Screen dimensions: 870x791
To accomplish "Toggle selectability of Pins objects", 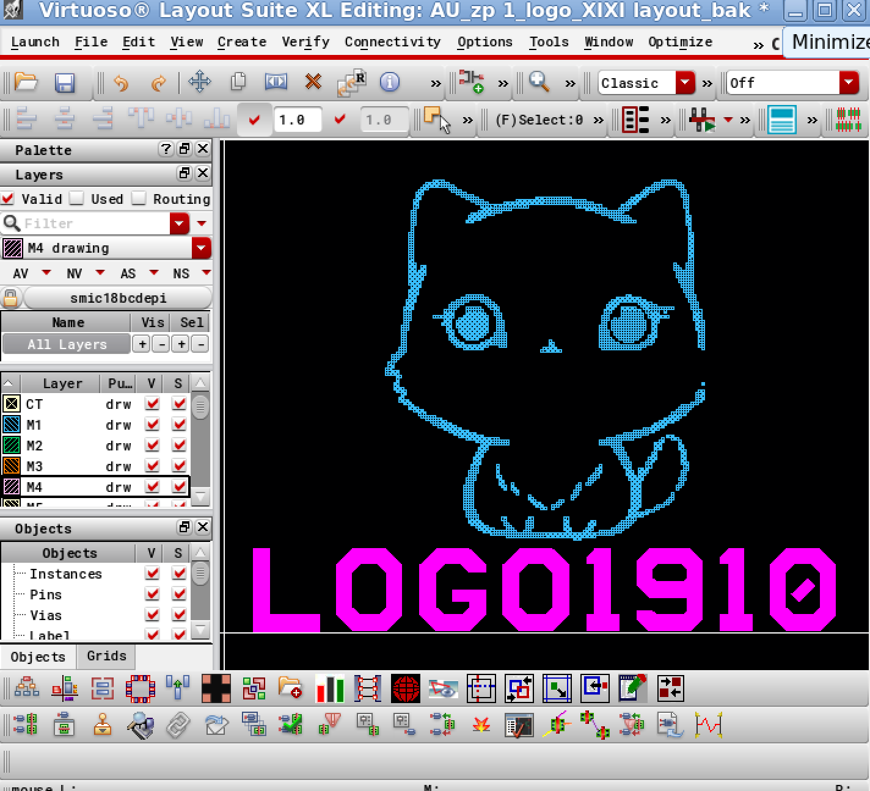I will (179, 594).
